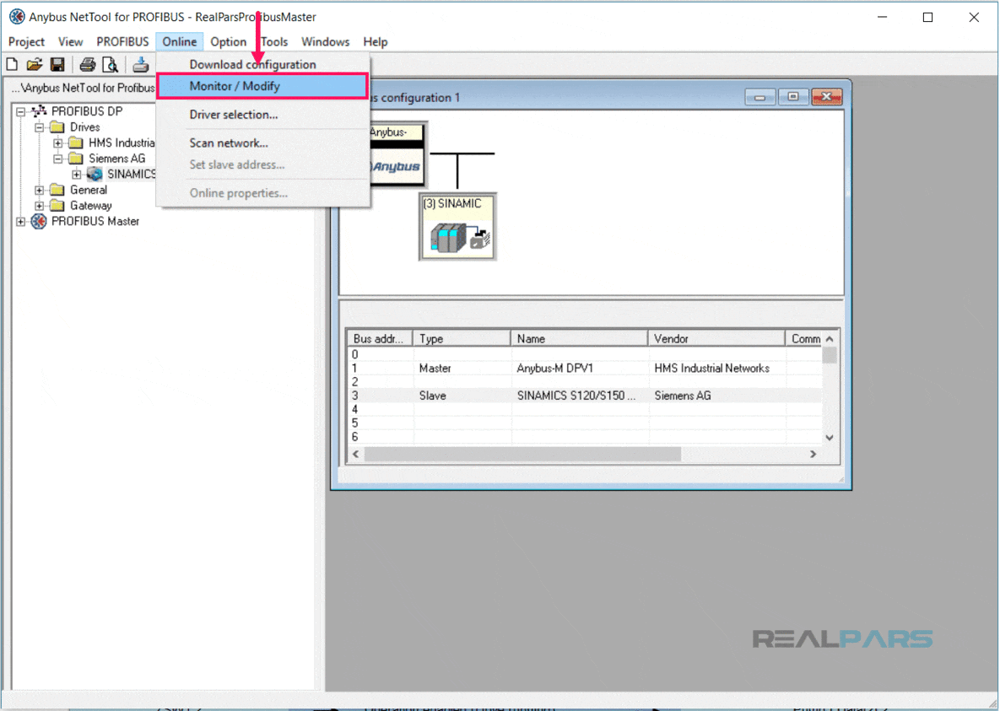Click the PROFIBUS DP network icon

(x=39, y=111)
